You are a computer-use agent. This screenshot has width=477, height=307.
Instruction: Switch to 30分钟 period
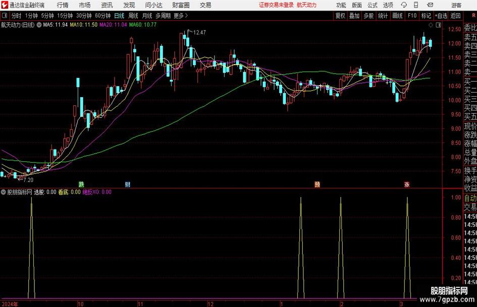tap(84, 16)
